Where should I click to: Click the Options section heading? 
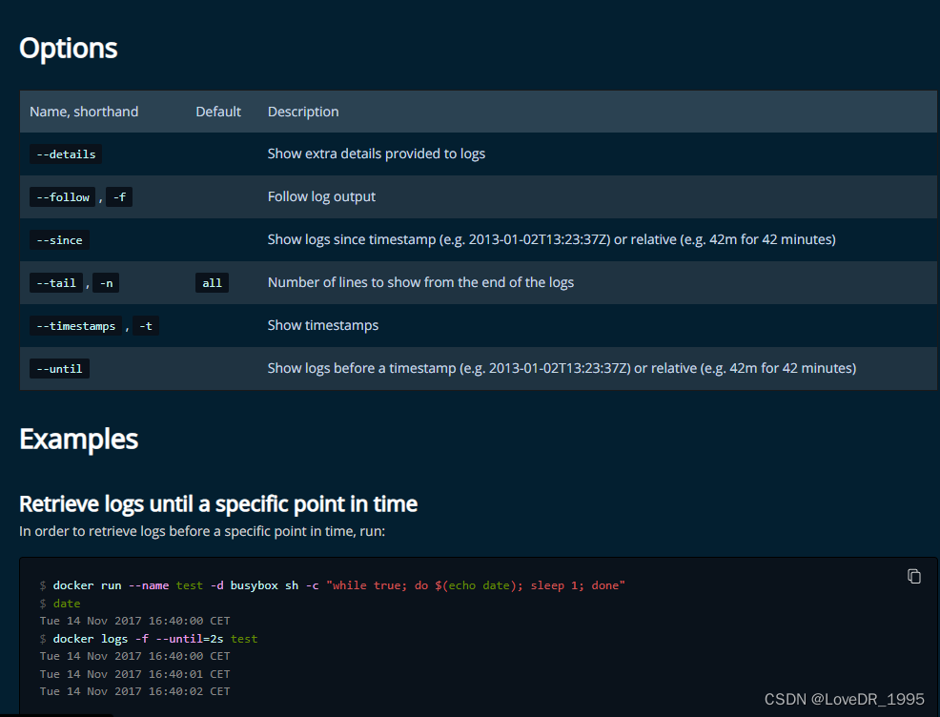pos(69,49)
